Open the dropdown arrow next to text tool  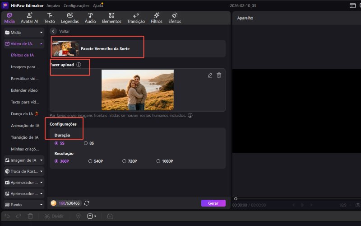pos(95,217)
